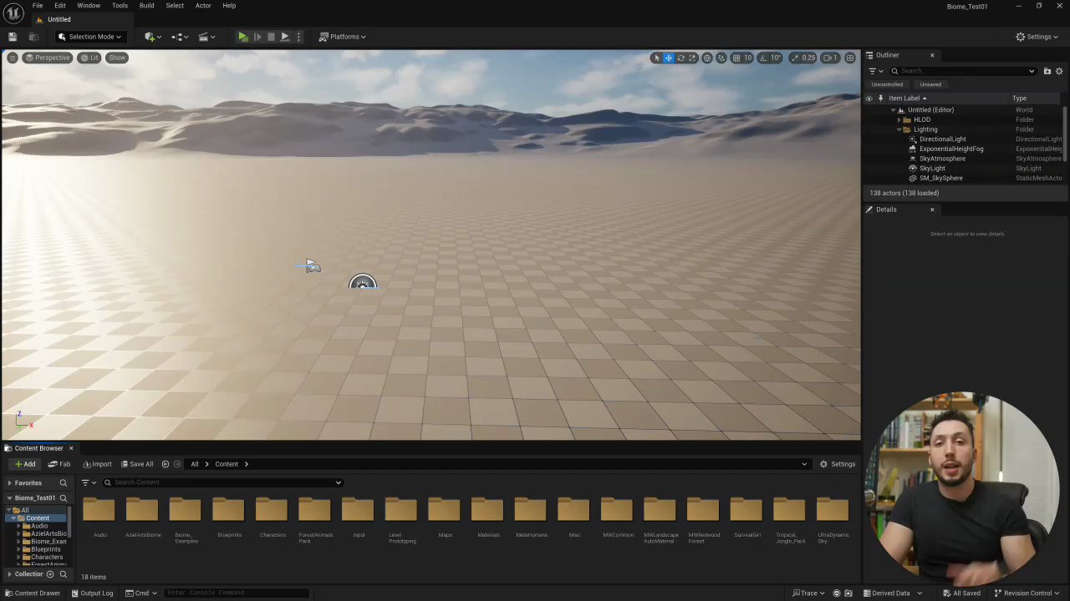Toggle the Unsaved filter in Outliner

930,84
